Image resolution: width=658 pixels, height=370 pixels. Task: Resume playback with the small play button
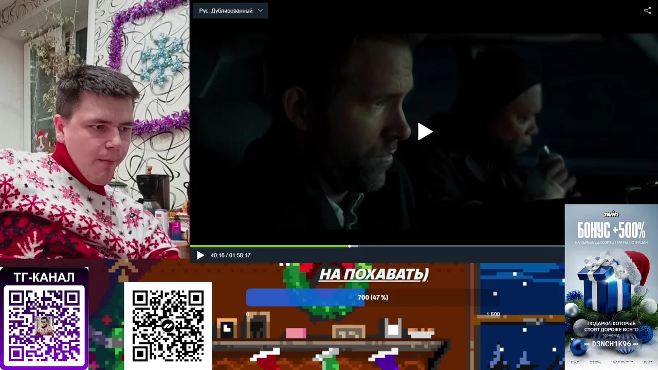coord(200,255)
